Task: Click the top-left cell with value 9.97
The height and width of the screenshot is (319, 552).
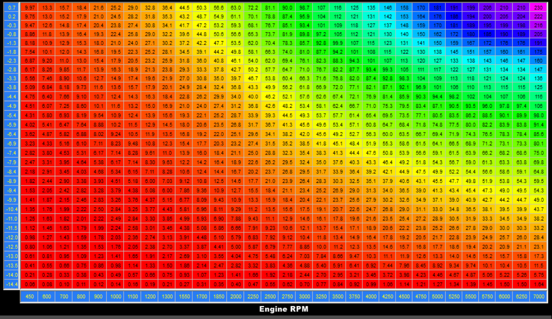Action: pyautogui.click(x=30, y=8)
